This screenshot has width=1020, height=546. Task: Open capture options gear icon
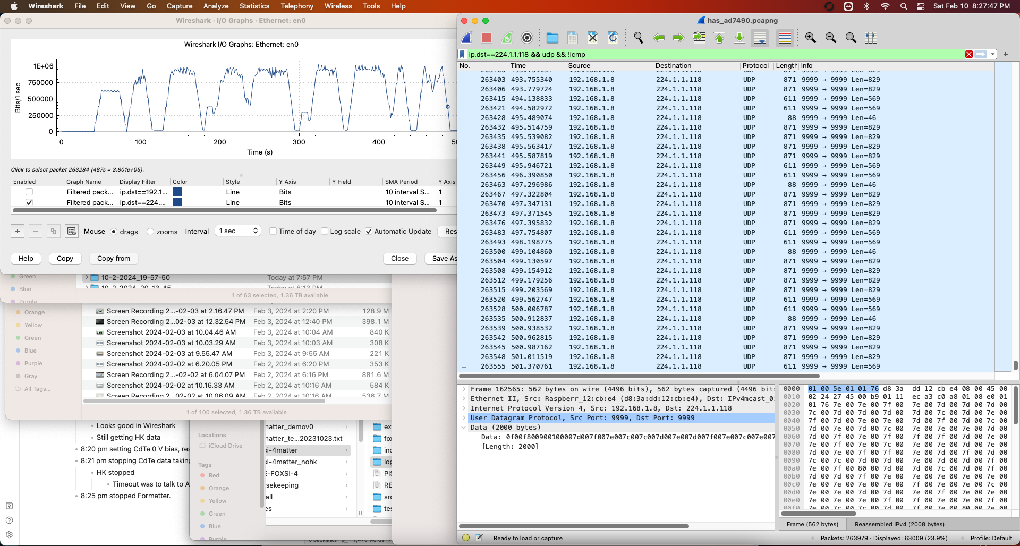tap(527, 38)
